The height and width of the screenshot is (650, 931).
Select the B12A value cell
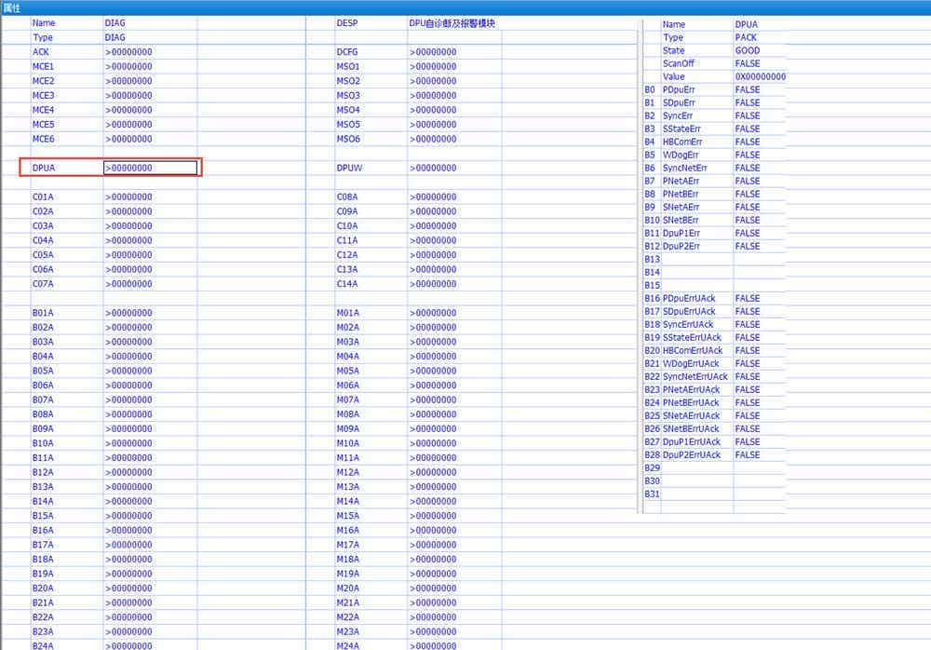pyautogui.click(x=150, y=472)
